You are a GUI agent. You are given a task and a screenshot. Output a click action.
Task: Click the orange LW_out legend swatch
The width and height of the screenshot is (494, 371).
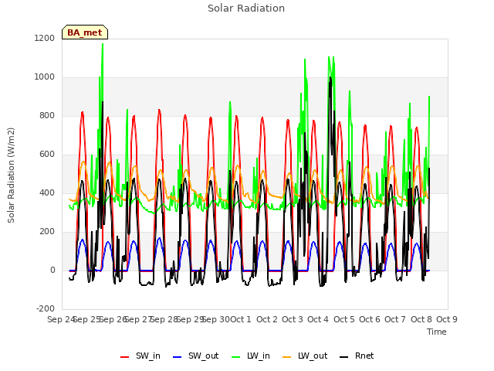(x=287, y=357)
